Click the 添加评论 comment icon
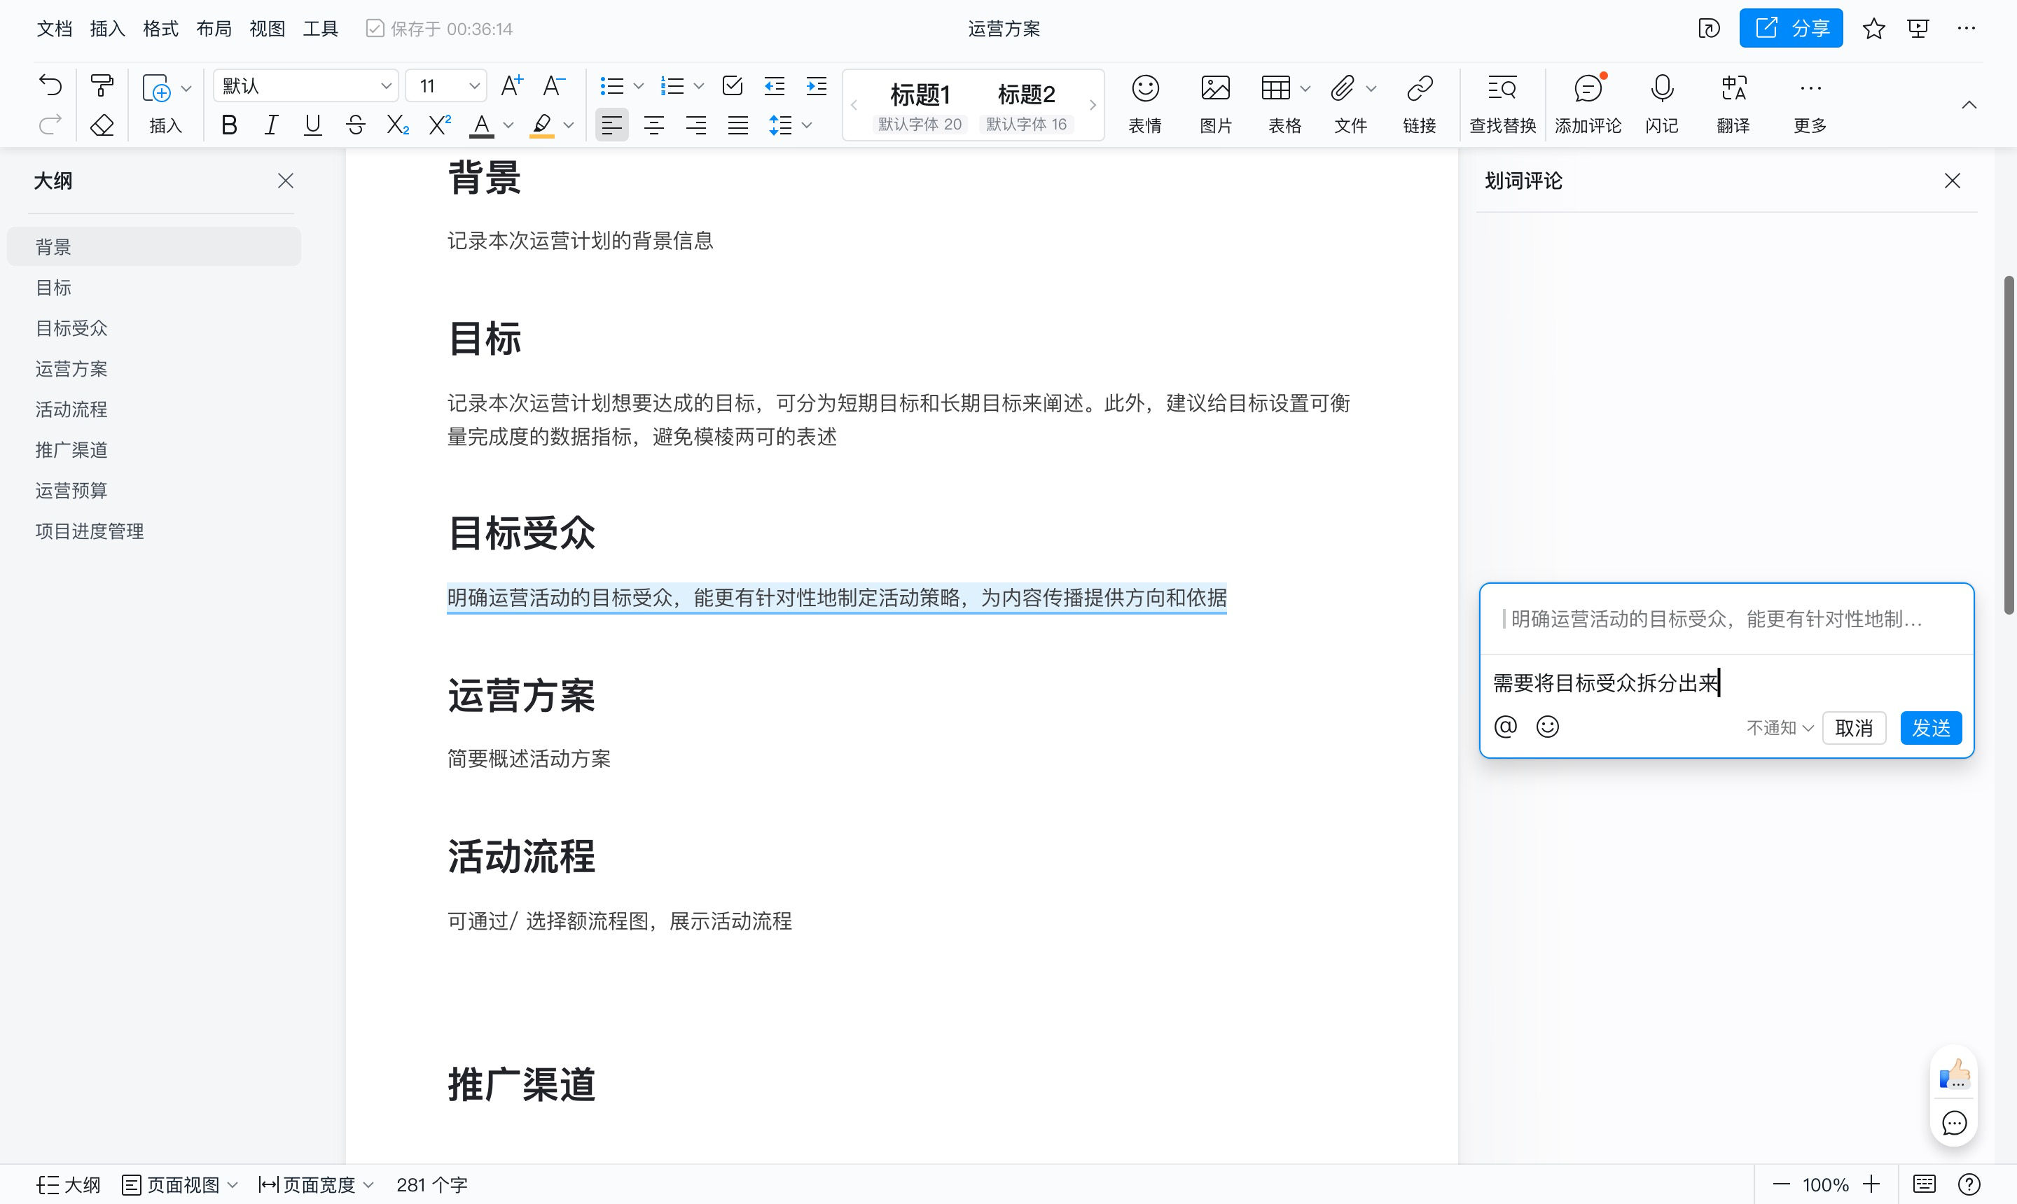2017x1204 pixels. (x=1587, y=88)
